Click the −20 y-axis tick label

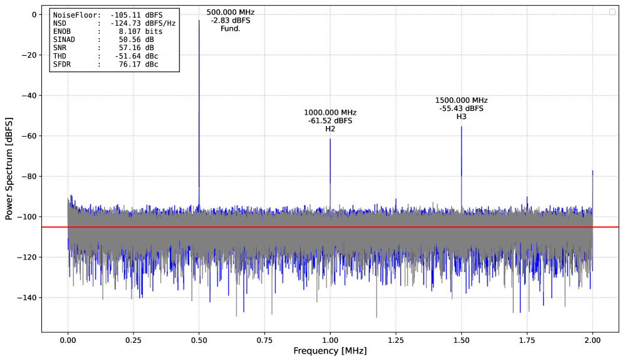pos(29,55)
